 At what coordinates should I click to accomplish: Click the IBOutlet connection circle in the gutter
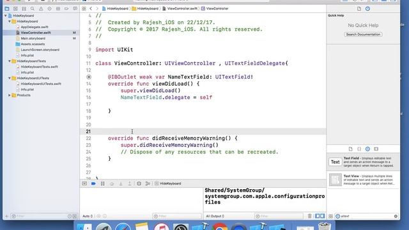89,77
